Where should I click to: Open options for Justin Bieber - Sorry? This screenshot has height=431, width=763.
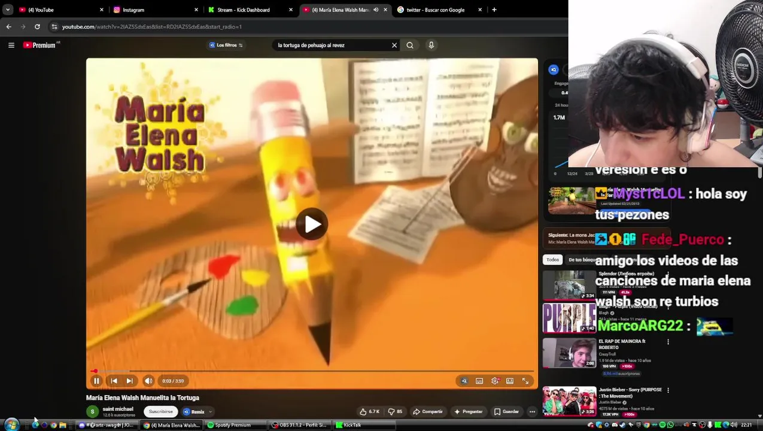668,390
